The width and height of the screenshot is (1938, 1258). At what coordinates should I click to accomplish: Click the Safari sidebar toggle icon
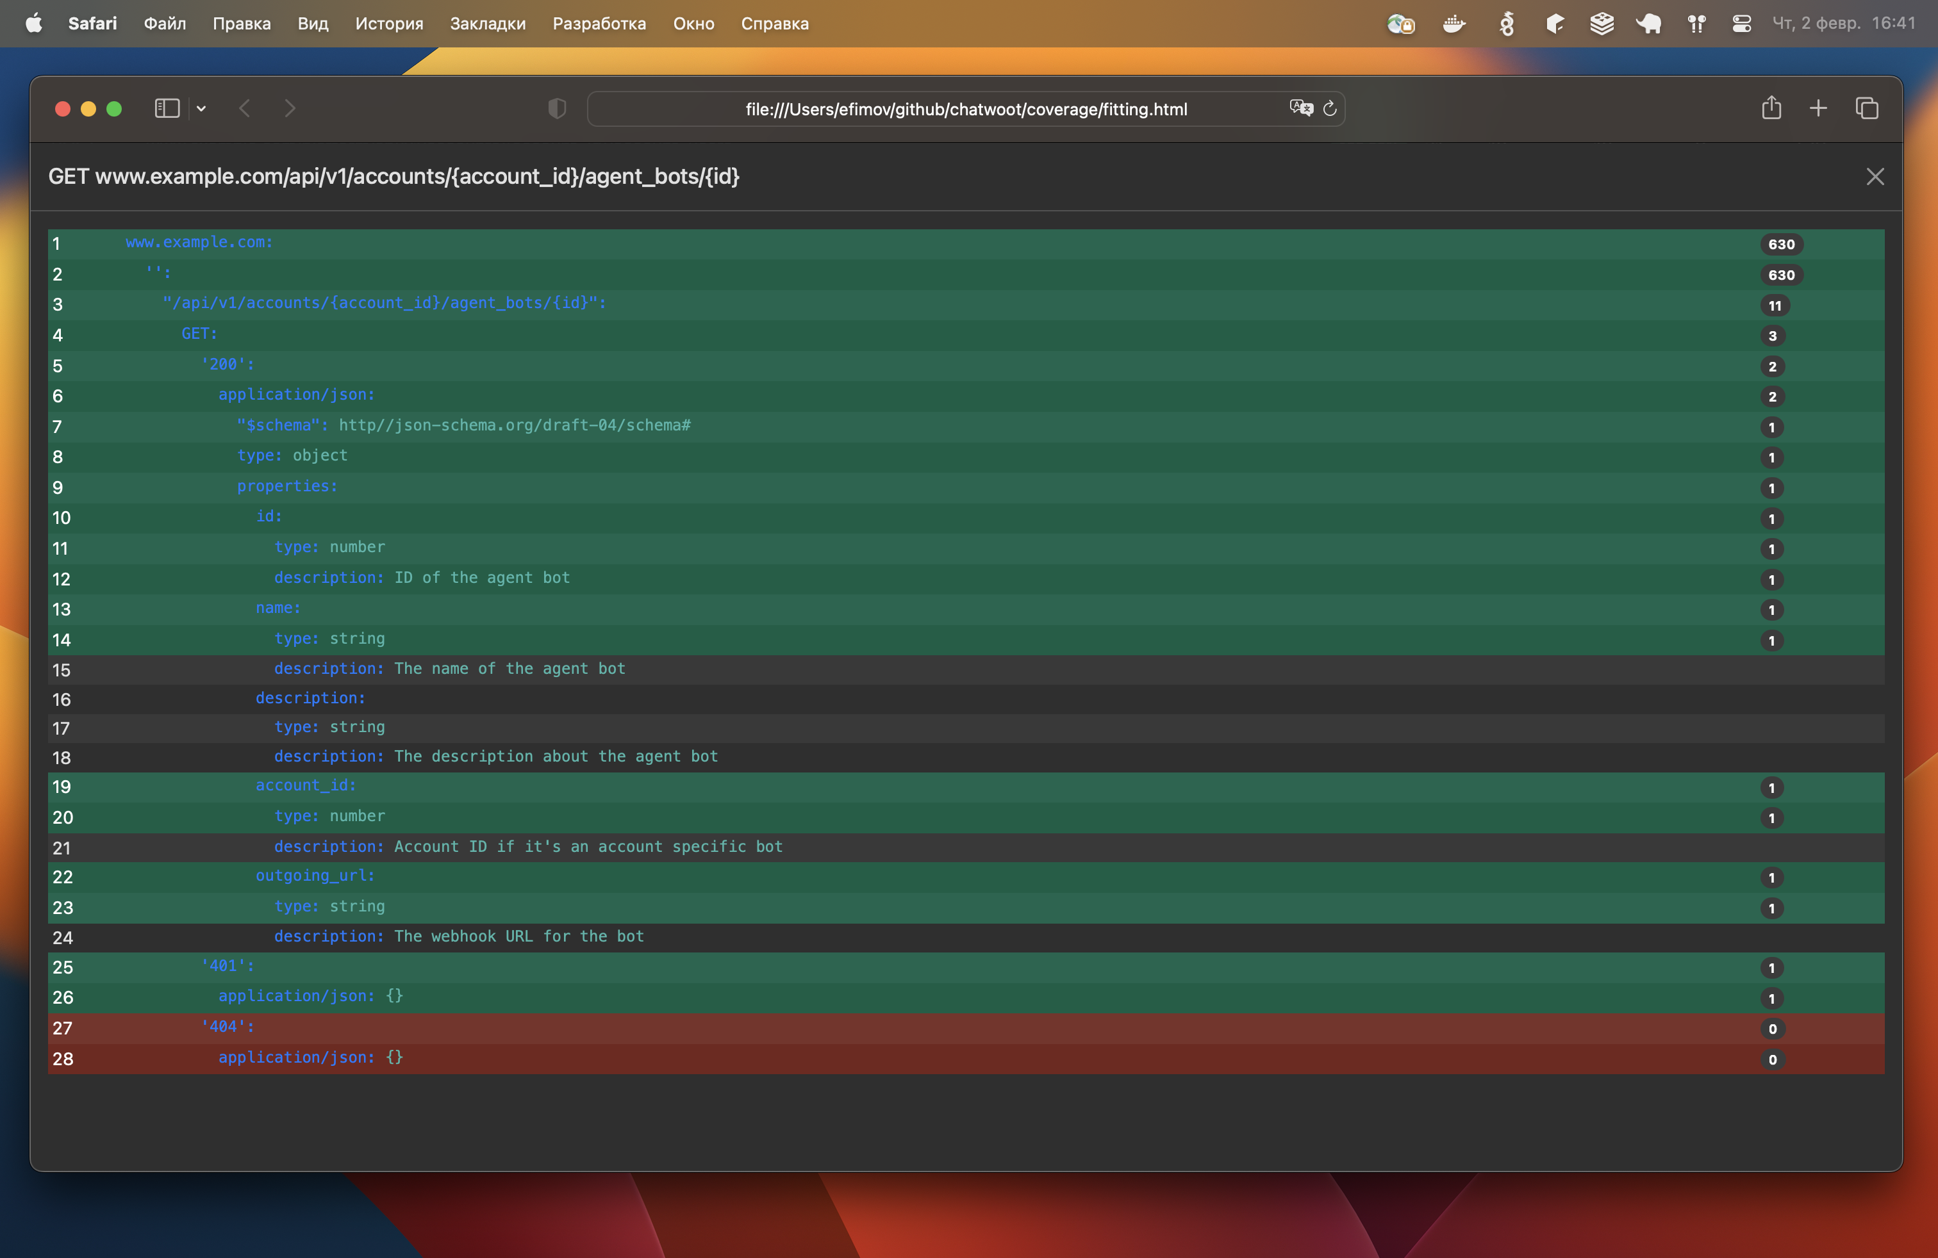coord(167,108)
